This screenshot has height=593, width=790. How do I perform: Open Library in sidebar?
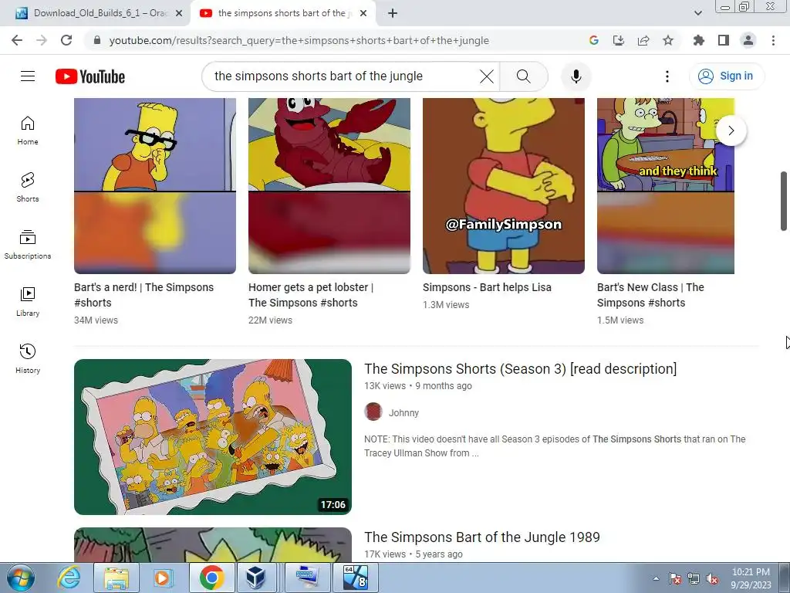point(28,302)
